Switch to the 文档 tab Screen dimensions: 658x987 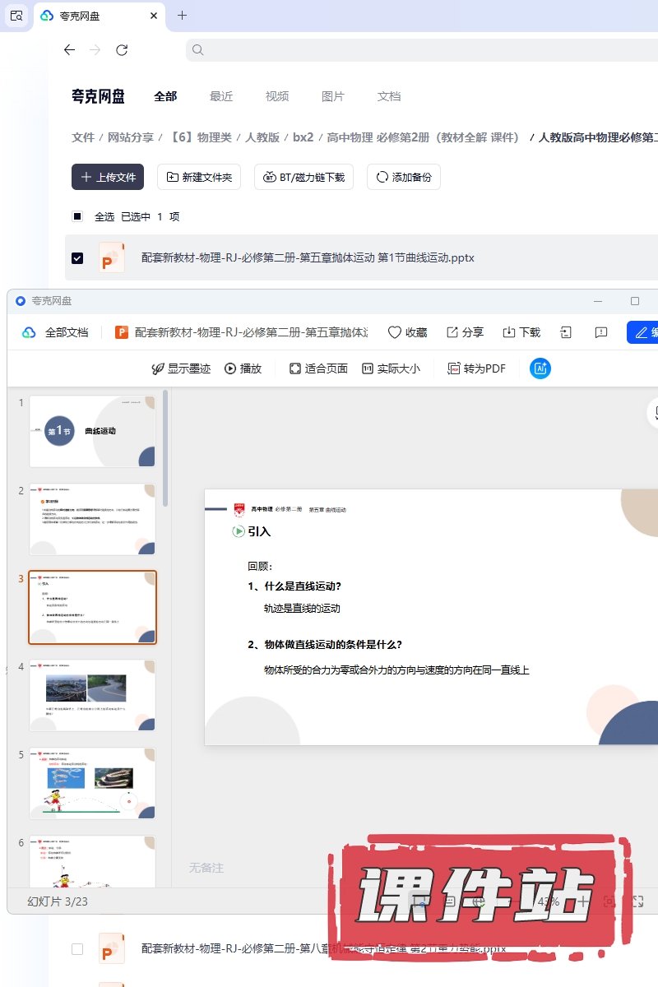point(389,96)
